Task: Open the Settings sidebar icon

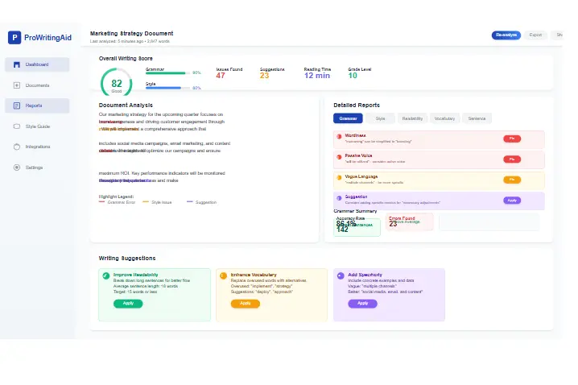Action: (17, 168)
